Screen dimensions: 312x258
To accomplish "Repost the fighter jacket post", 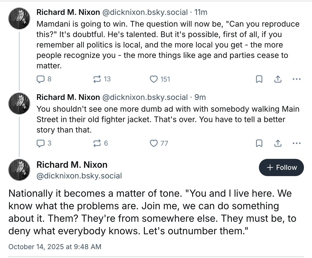I will click(x=97, y=143).
